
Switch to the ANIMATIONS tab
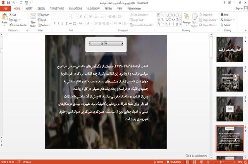pos(76,9)
